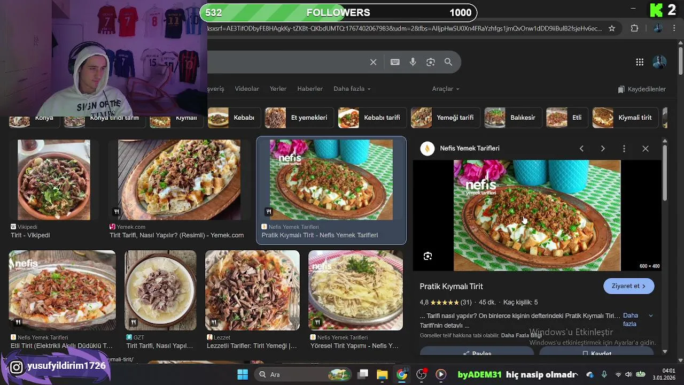Open the Yemek.com tirit thumbnail

[179, 180]
